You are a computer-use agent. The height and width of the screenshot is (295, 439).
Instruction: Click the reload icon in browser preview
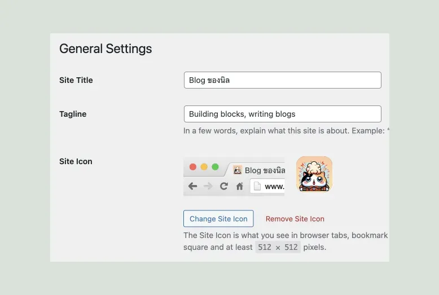point(224,186)
